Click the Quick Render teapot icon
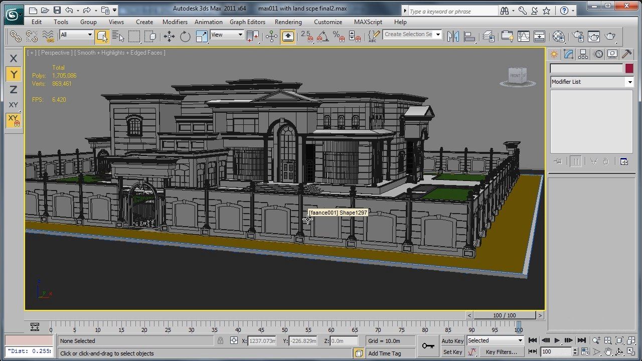642x361 pixels. point(610,36)
